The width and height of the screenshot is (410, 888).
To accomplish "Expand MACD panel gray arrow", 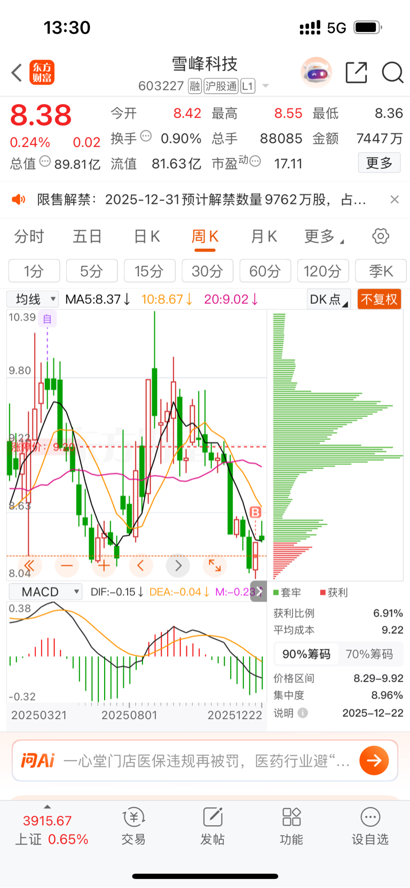I will tap(259, 591).
